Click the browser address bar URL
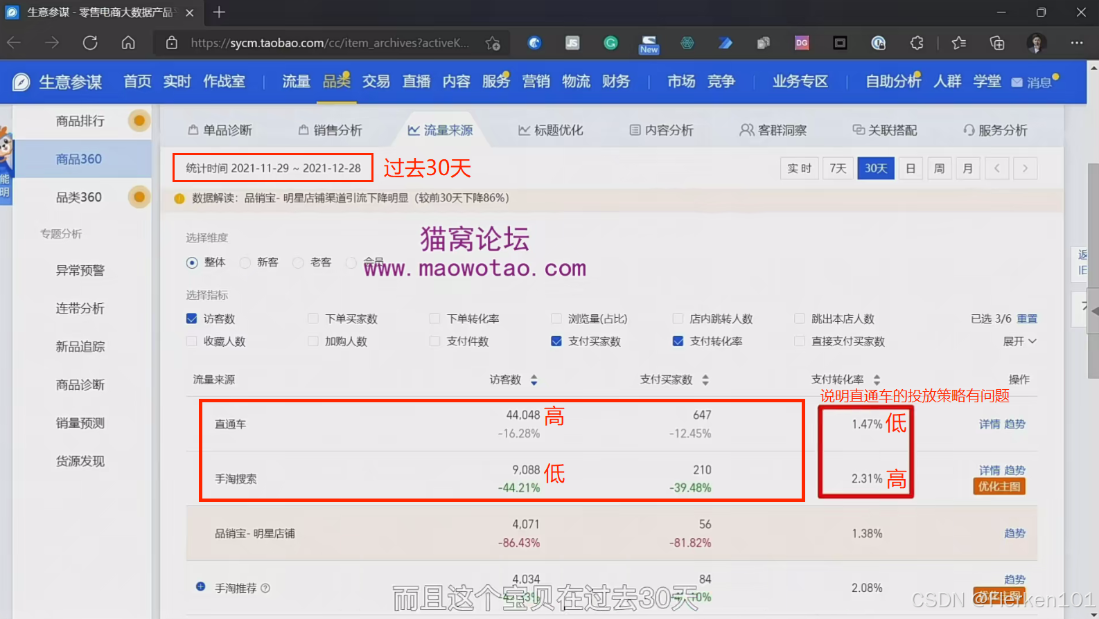The image size is (1099, 619). (330, 43)
